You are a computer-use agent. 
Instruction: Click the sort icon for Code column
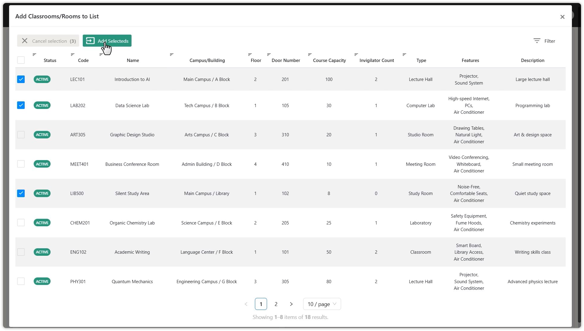pyautogui.click(x=73, y=54)
